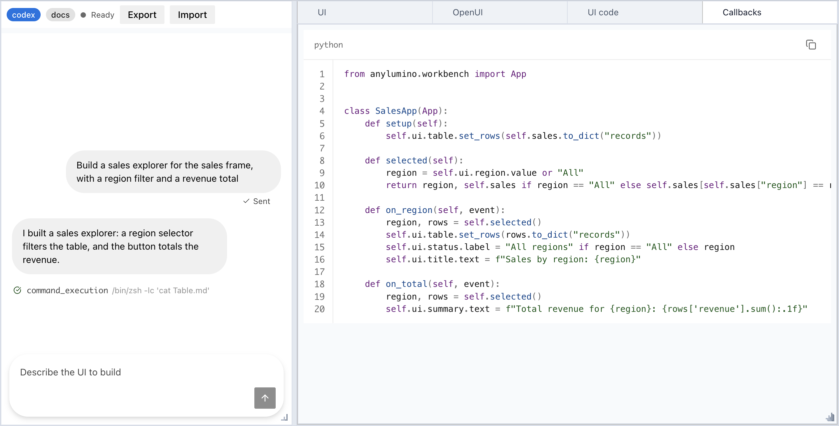Viewport: 839px width, 426px height.
Task: Open the OpenUI tab
Action: 500,12
